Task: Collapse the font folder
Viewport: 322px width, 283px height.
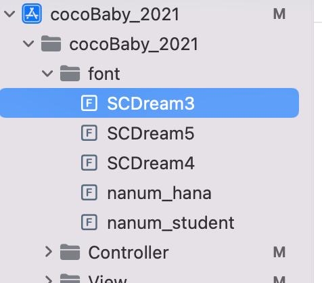Action: [x=47, y=74]
